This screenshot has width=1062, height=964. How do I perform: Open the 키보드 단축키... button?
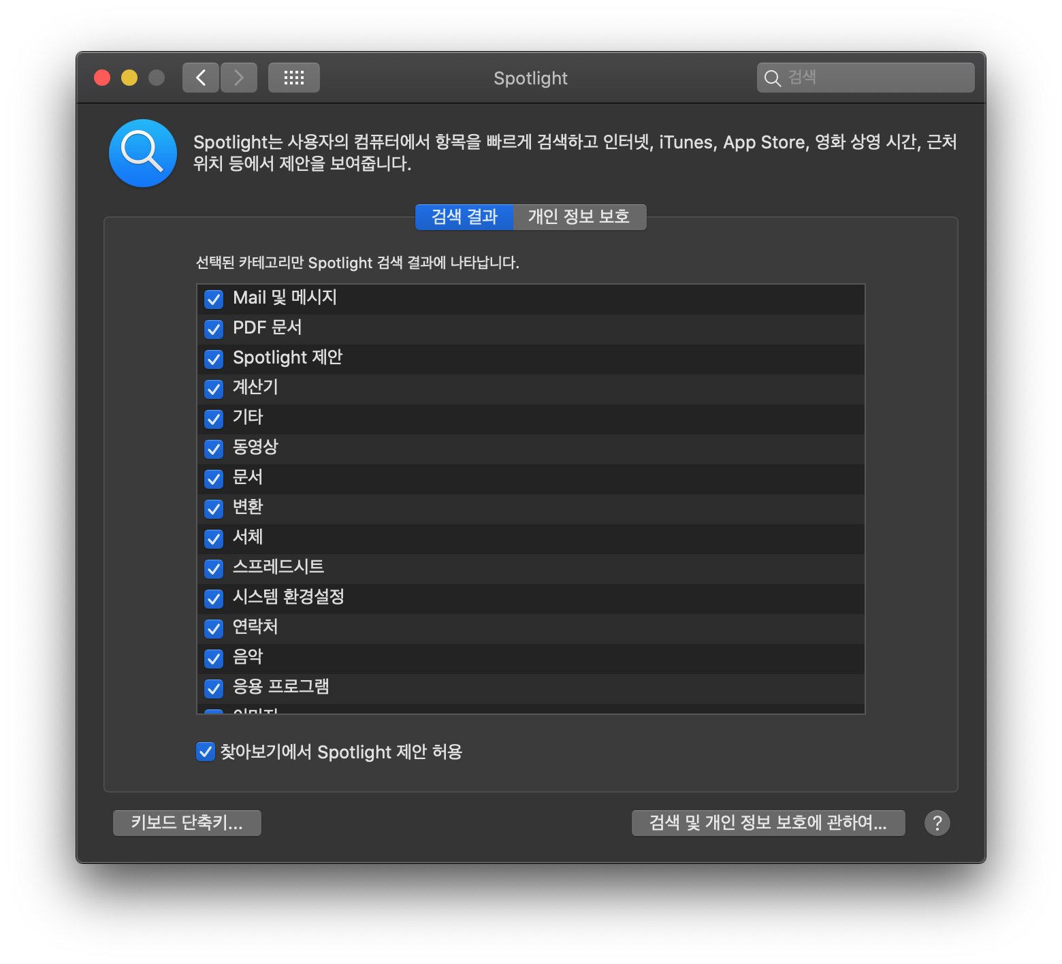[x=187, y=823]
